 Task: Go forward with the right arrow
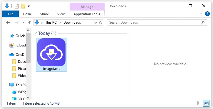click(x=16, y=23)
